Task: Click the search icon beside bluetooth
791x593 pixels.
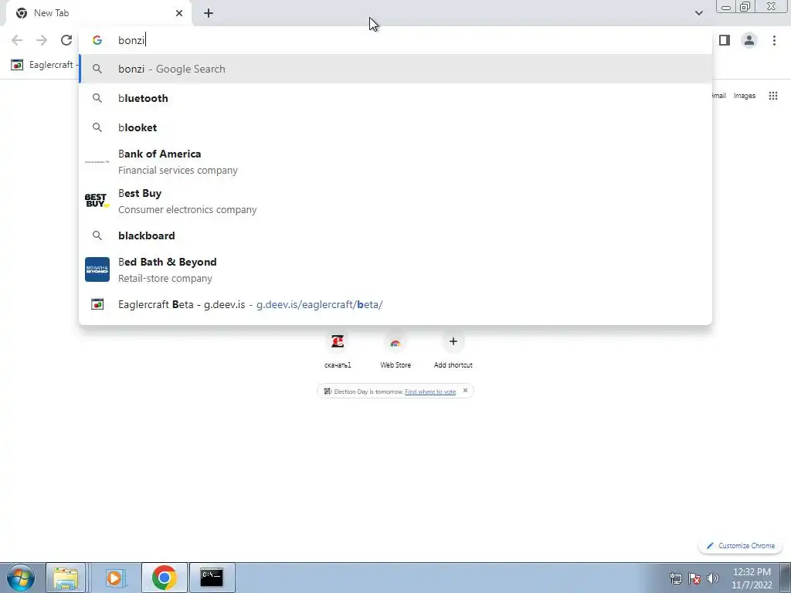Action: (97, 98)
